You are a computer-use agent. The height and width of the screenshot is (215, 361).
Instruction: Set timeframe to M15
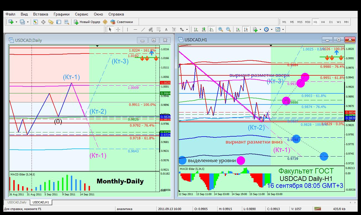tap(300, 22)
